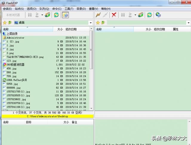Click the folder transfer icon in left toolbar
This screenshot has height=145, width=191.
(47, 15)
